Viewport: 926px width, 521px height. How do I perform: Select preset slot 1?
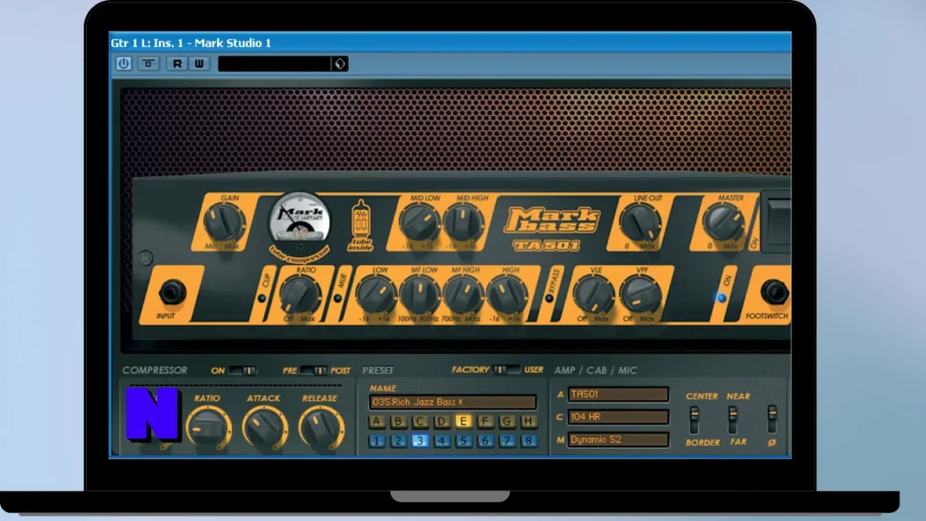tap(377, 440)
